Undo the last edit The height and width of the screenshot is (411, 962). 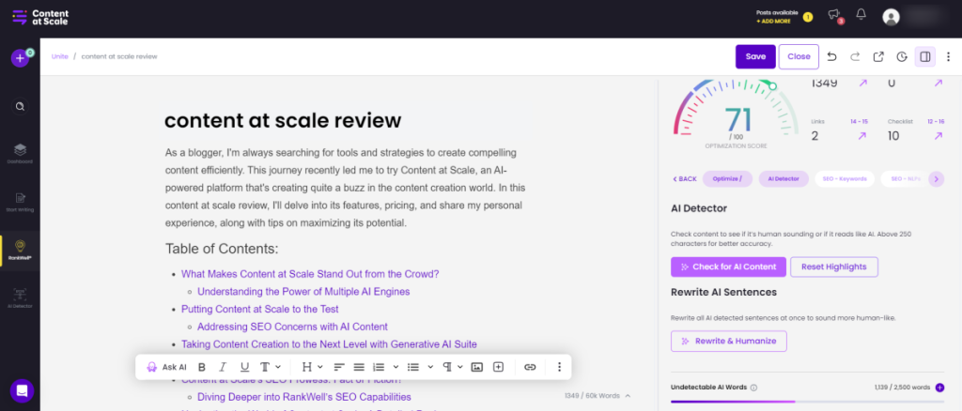pyautogui.click(x=831, y=57)
